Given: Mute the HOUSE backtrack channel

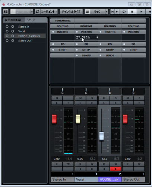Looking at the screenshot, I should click(104, 98).
